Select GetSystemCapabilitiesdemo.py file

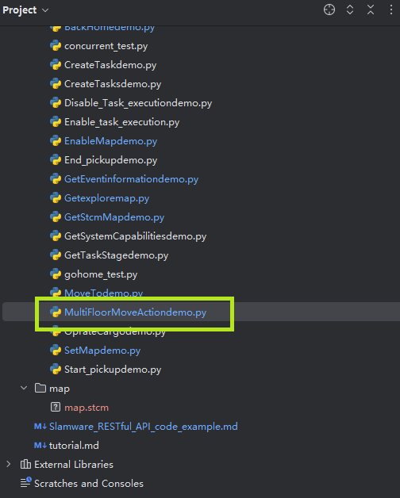(135, 236)
